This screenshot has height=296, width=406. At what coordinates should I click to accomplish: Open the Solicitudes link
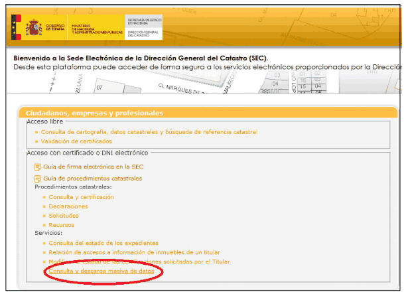[x=64, y=216]
